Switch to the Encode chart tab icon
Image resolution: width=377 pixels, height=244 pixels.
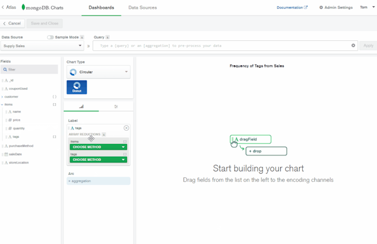(81, 106)
